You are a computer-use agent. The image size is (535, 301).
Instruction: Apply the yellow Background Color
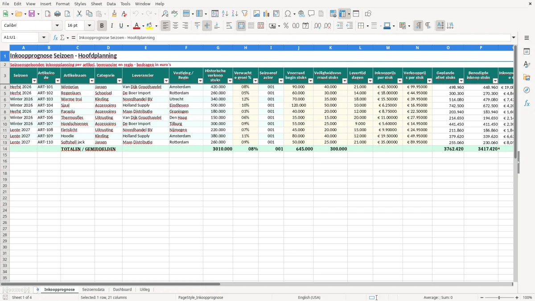pos(150,26)
